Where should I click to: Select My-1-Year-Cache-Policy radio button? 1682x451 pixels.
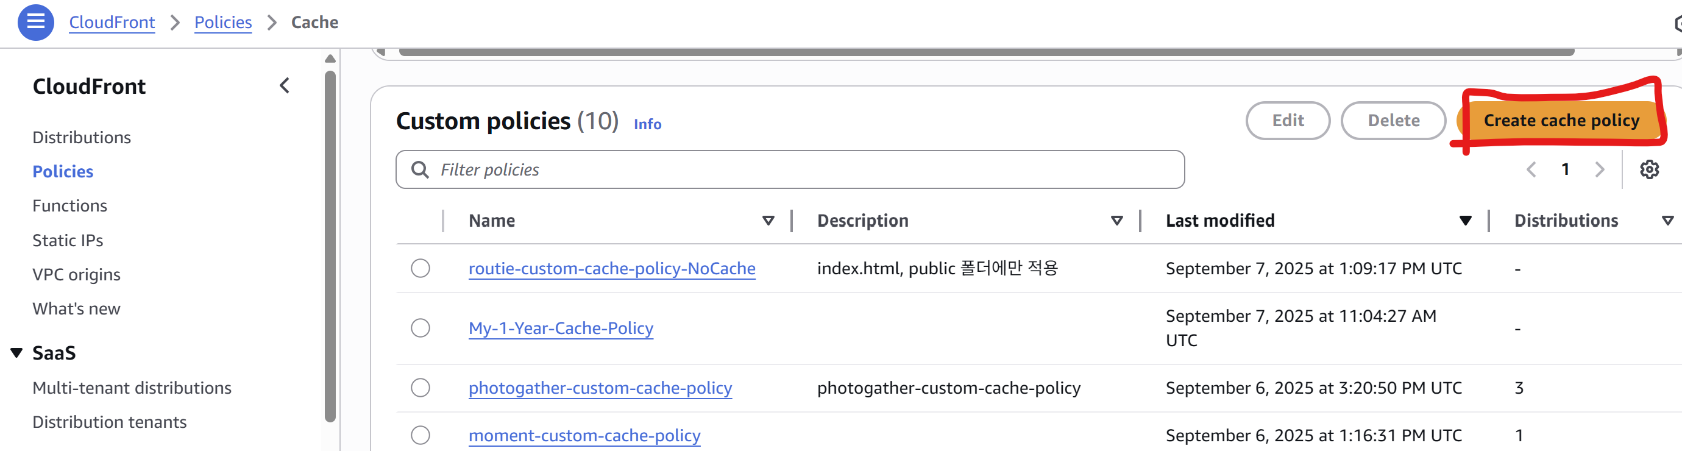420,328
